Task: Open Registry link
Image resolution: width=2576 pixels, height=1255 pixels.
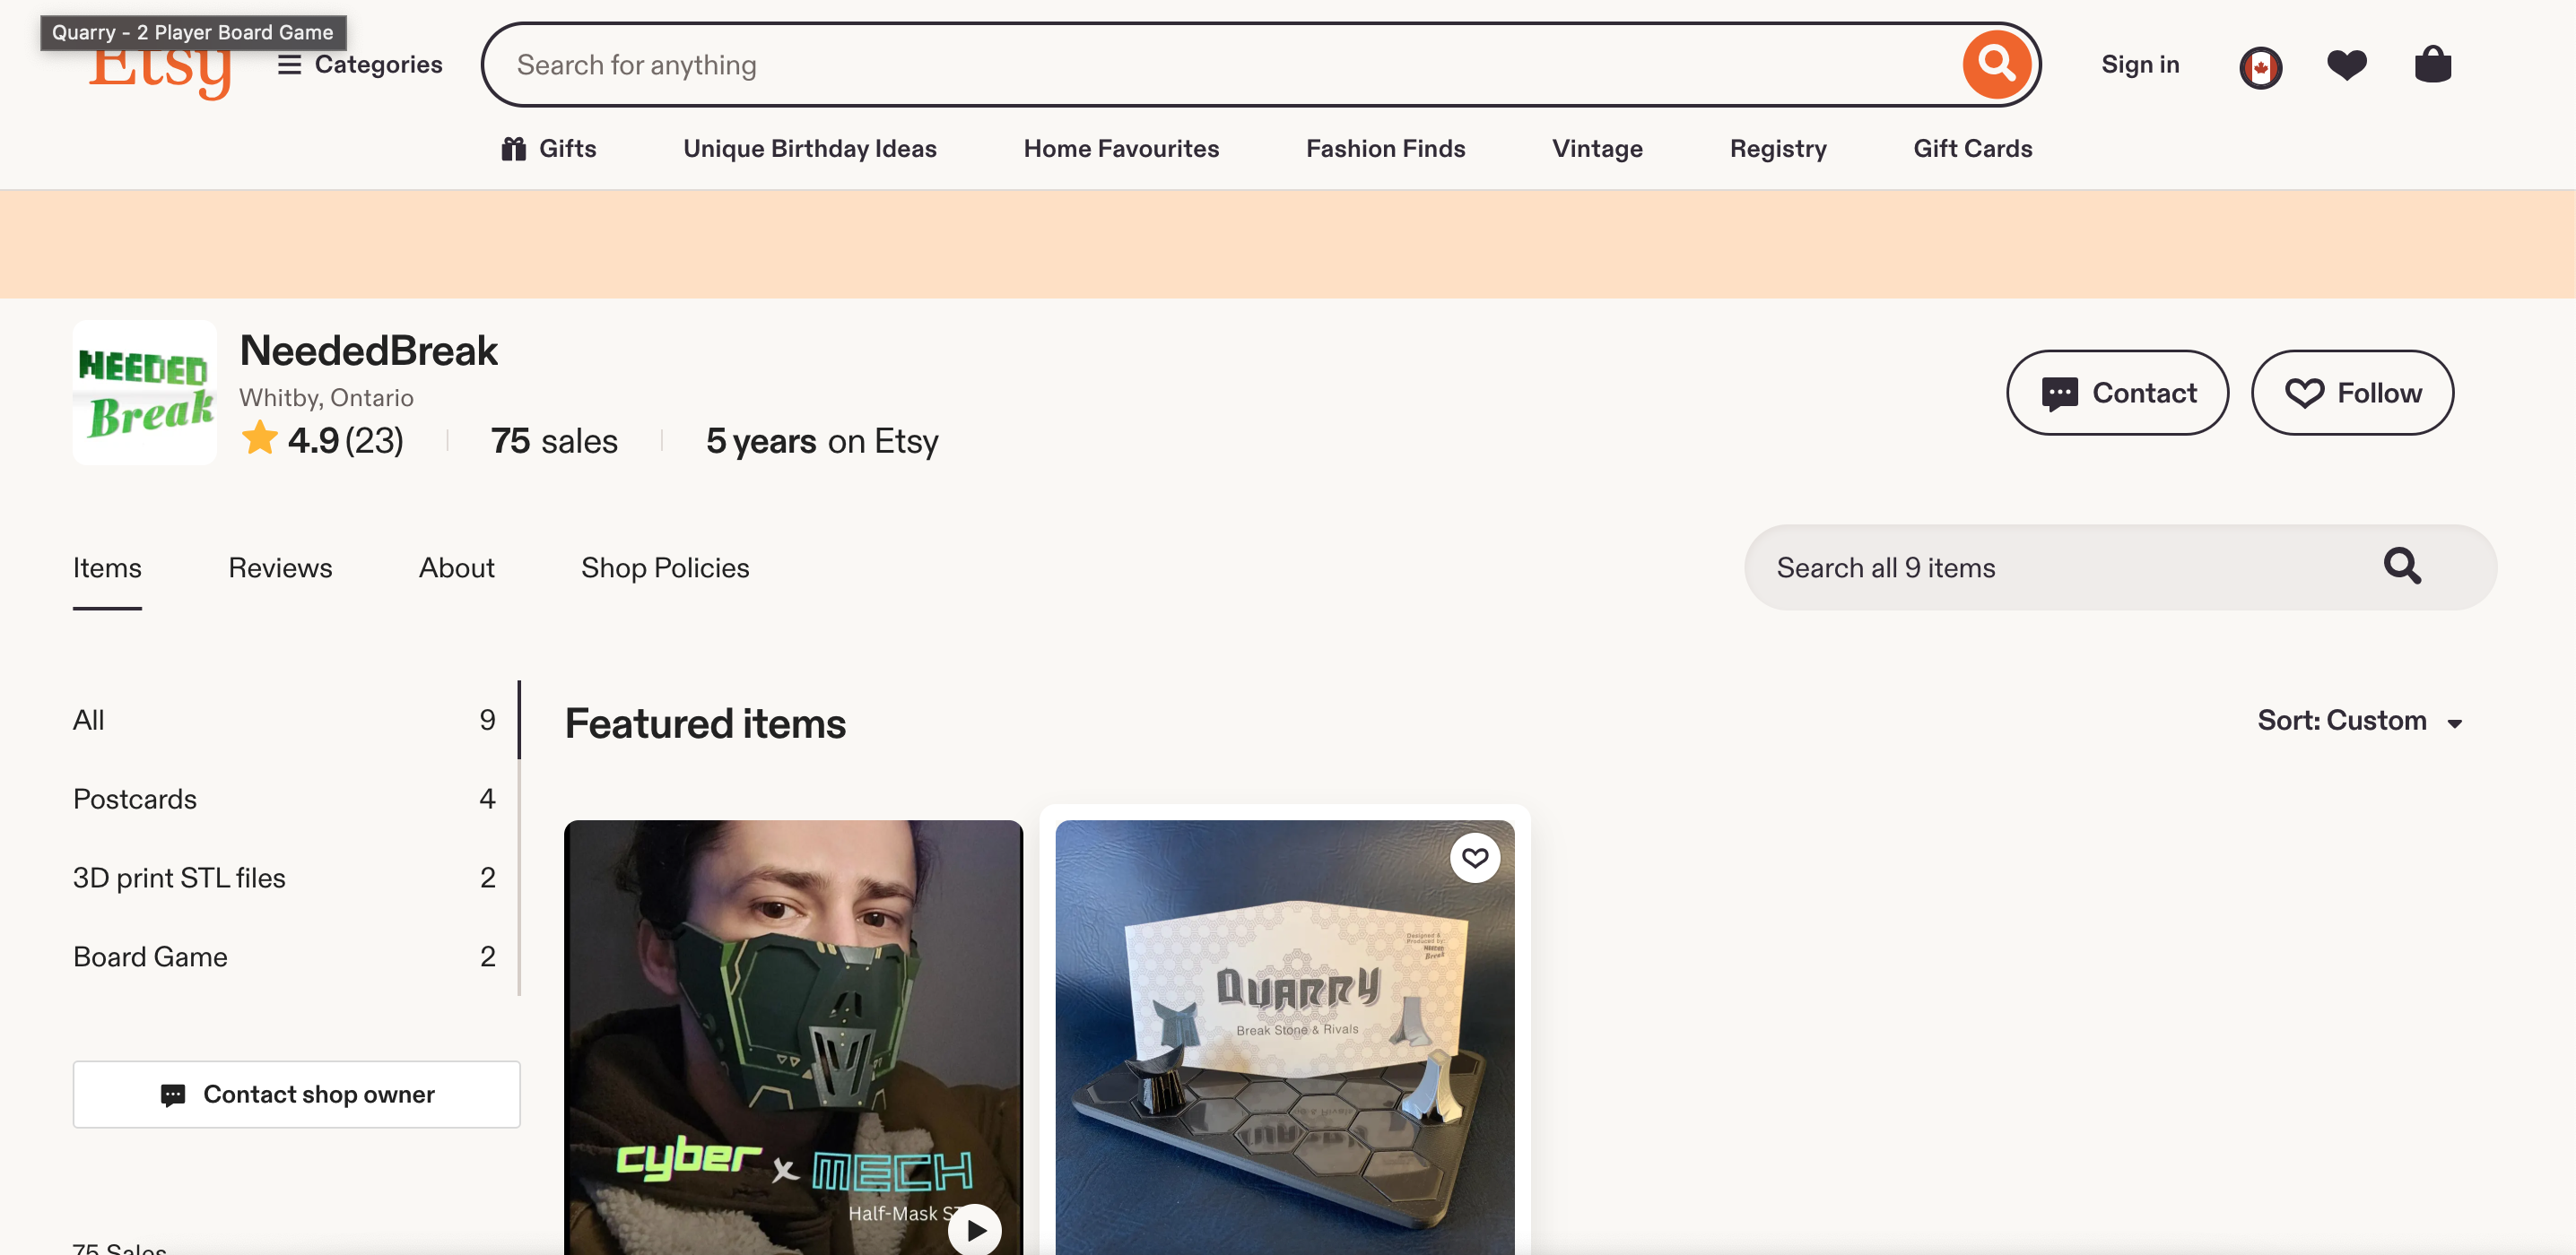Action: coord(1778,149)
